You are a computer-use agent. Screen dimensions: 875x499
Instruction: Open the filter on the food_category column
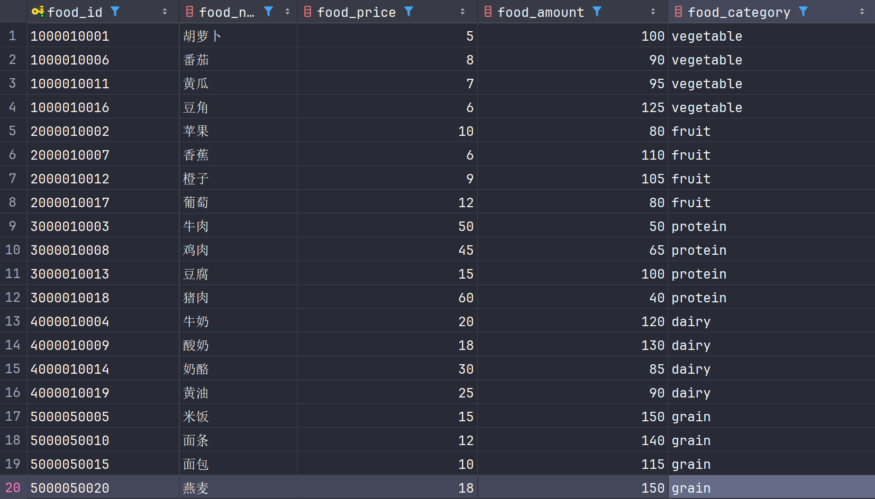(x=804, y=12)
